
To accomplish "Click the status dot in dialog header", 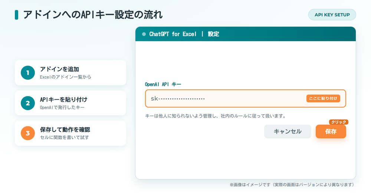I will (144, 34).
